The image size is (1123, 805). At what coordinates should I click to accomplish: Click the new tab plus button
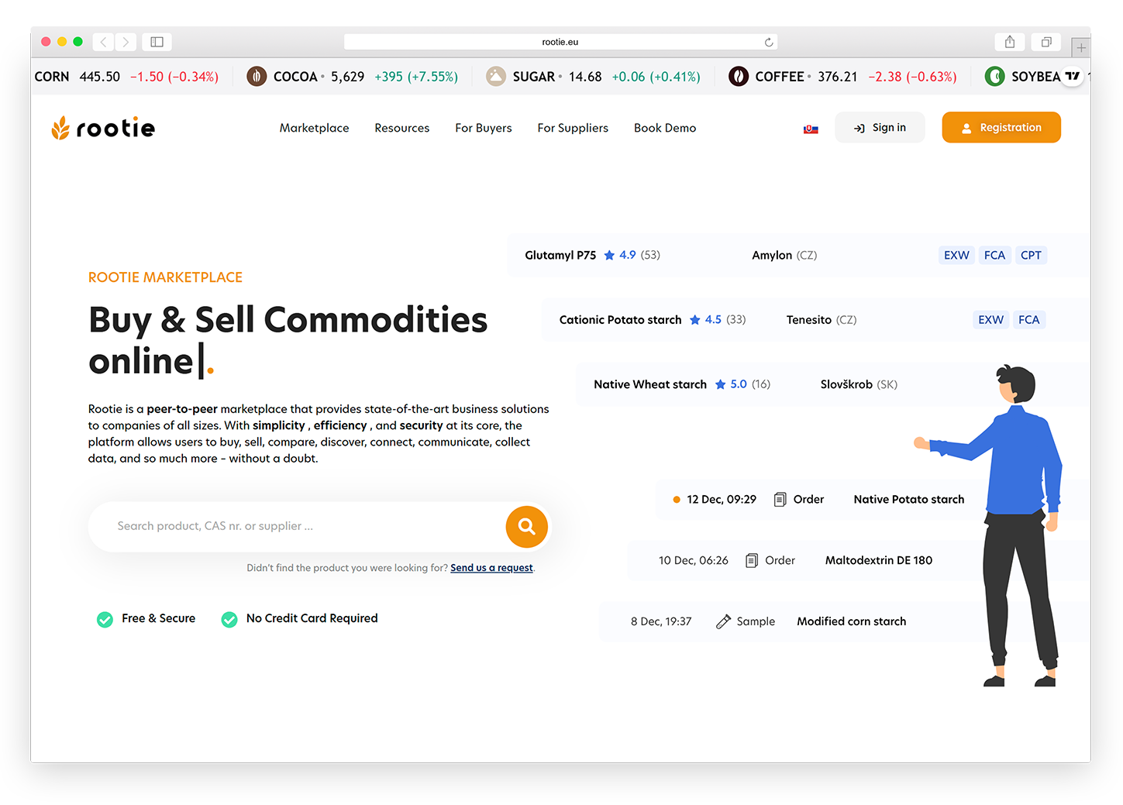(x=1080, y=48)
